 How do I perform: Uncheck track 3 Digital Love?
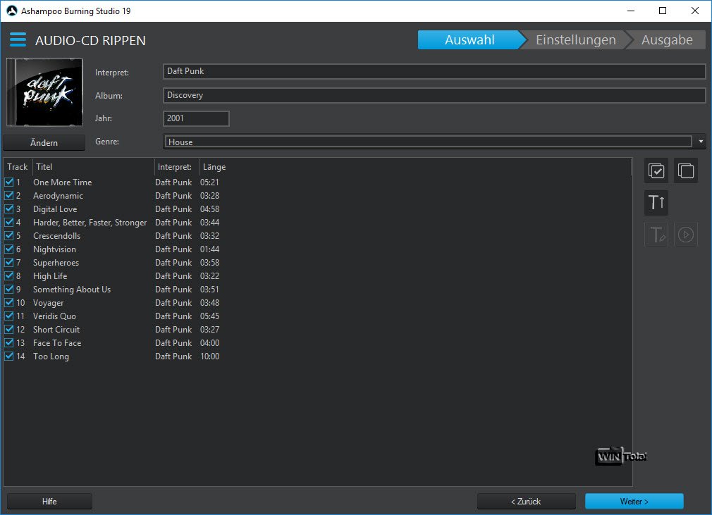(x=9, y=209)
